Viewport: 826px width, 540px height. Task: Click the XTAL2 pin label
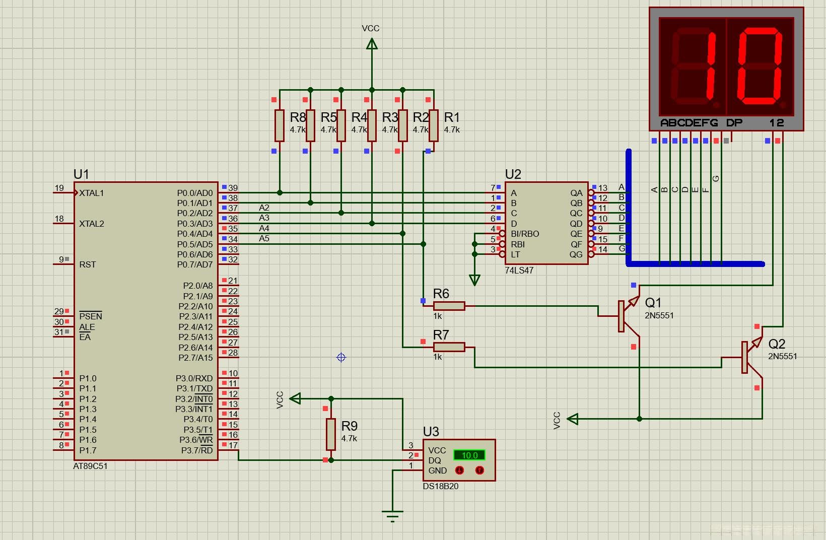[x=91, y=224]
